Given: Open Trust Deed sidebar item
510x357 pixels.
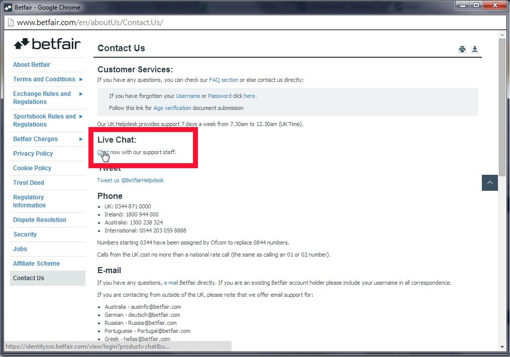Looking at the screenshot, I should click(29, 183).
